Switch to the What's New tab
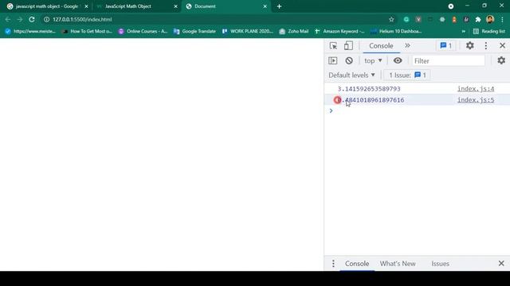This screenshot has height=286, width=510. point(398,264)
